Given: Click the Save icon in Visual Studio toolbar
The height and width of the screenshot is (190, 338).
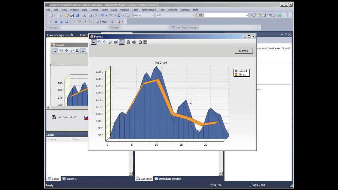Looking at the screenshot, I should click(x=72, y=15).
